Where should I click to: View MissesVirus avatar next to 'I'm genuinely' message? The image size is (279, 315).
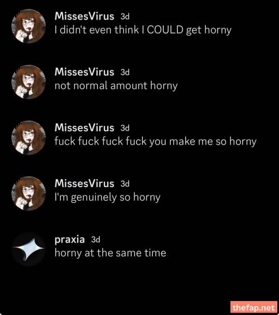[x=28, y=193]
